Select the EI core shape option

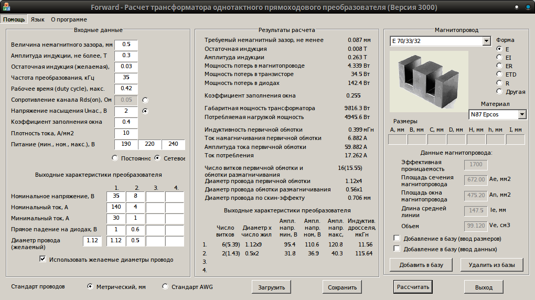pos(499,57)
